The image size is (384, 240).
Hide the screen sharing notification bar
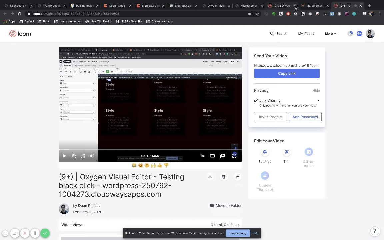pos(255,233)
